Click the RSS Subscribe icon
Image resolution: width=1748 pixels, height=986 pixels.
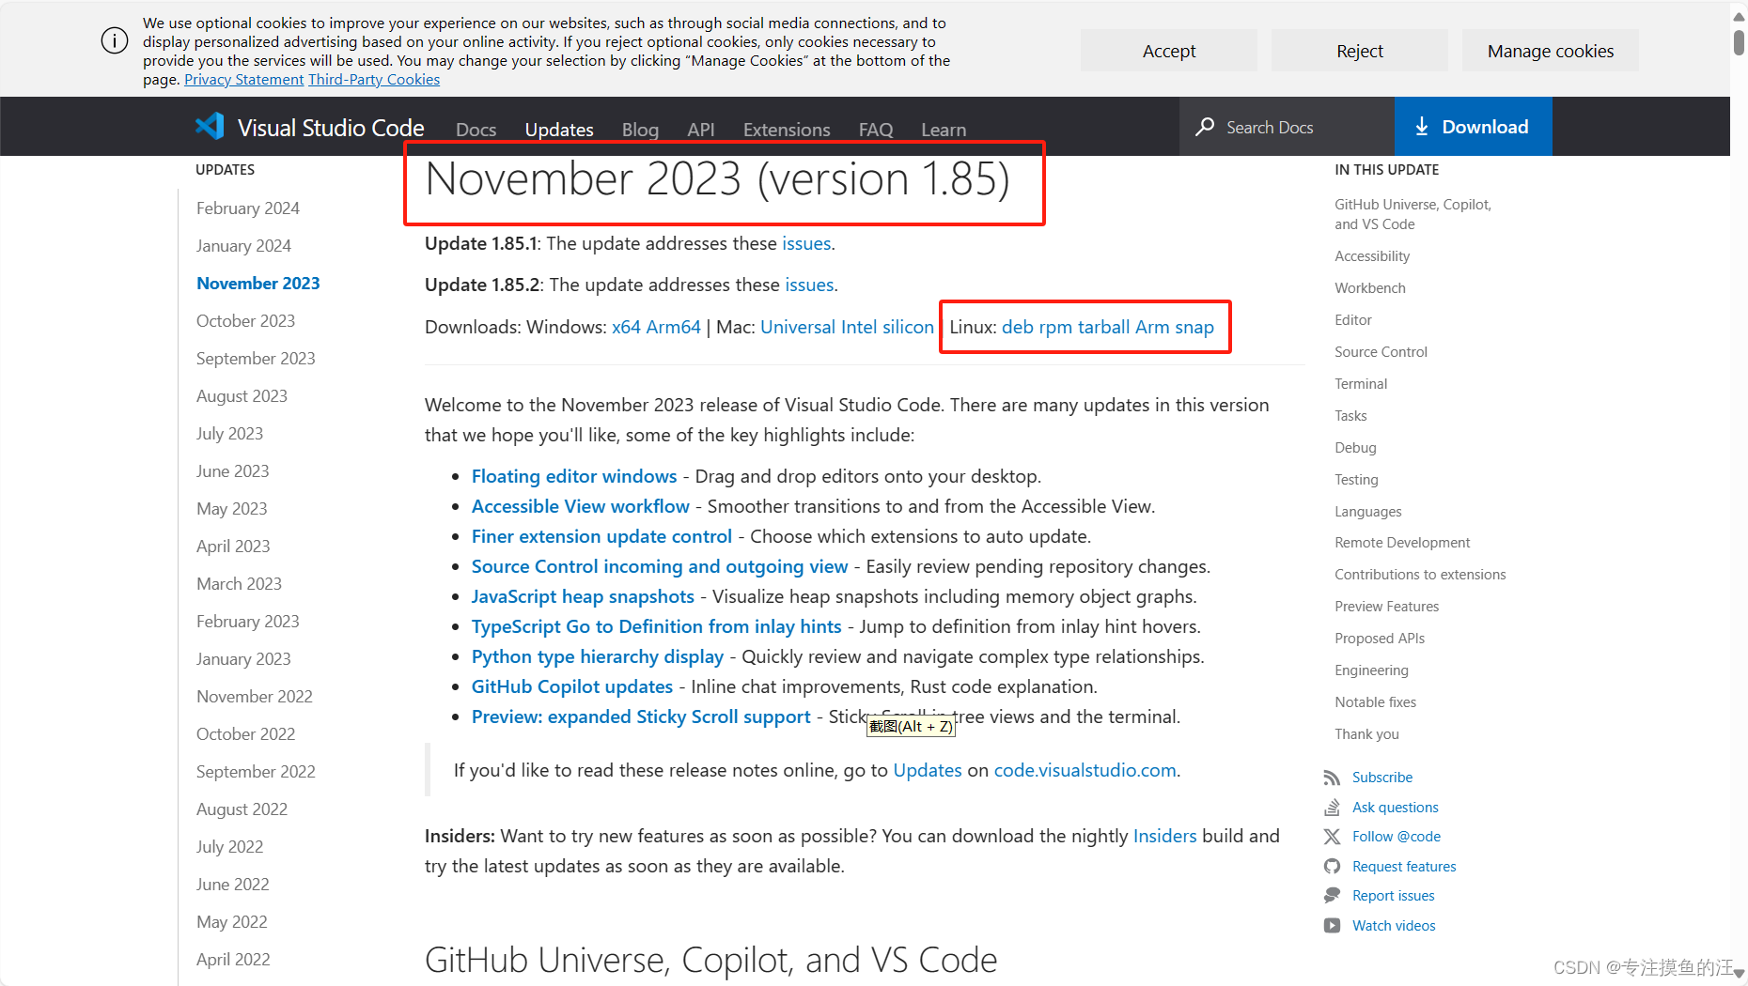point(1332,778)
